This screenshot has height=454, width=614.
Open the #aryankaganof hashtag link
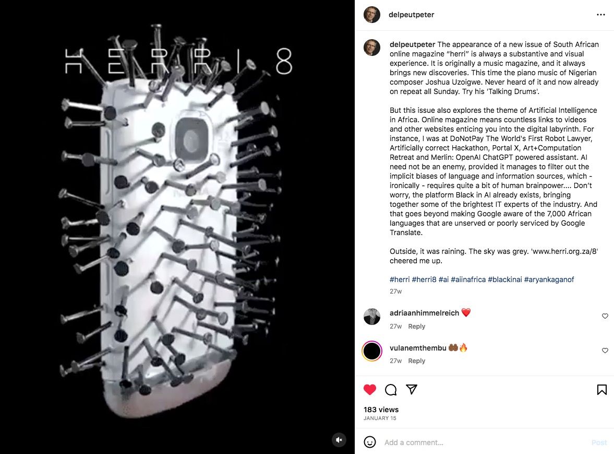[x=549, y=280]
